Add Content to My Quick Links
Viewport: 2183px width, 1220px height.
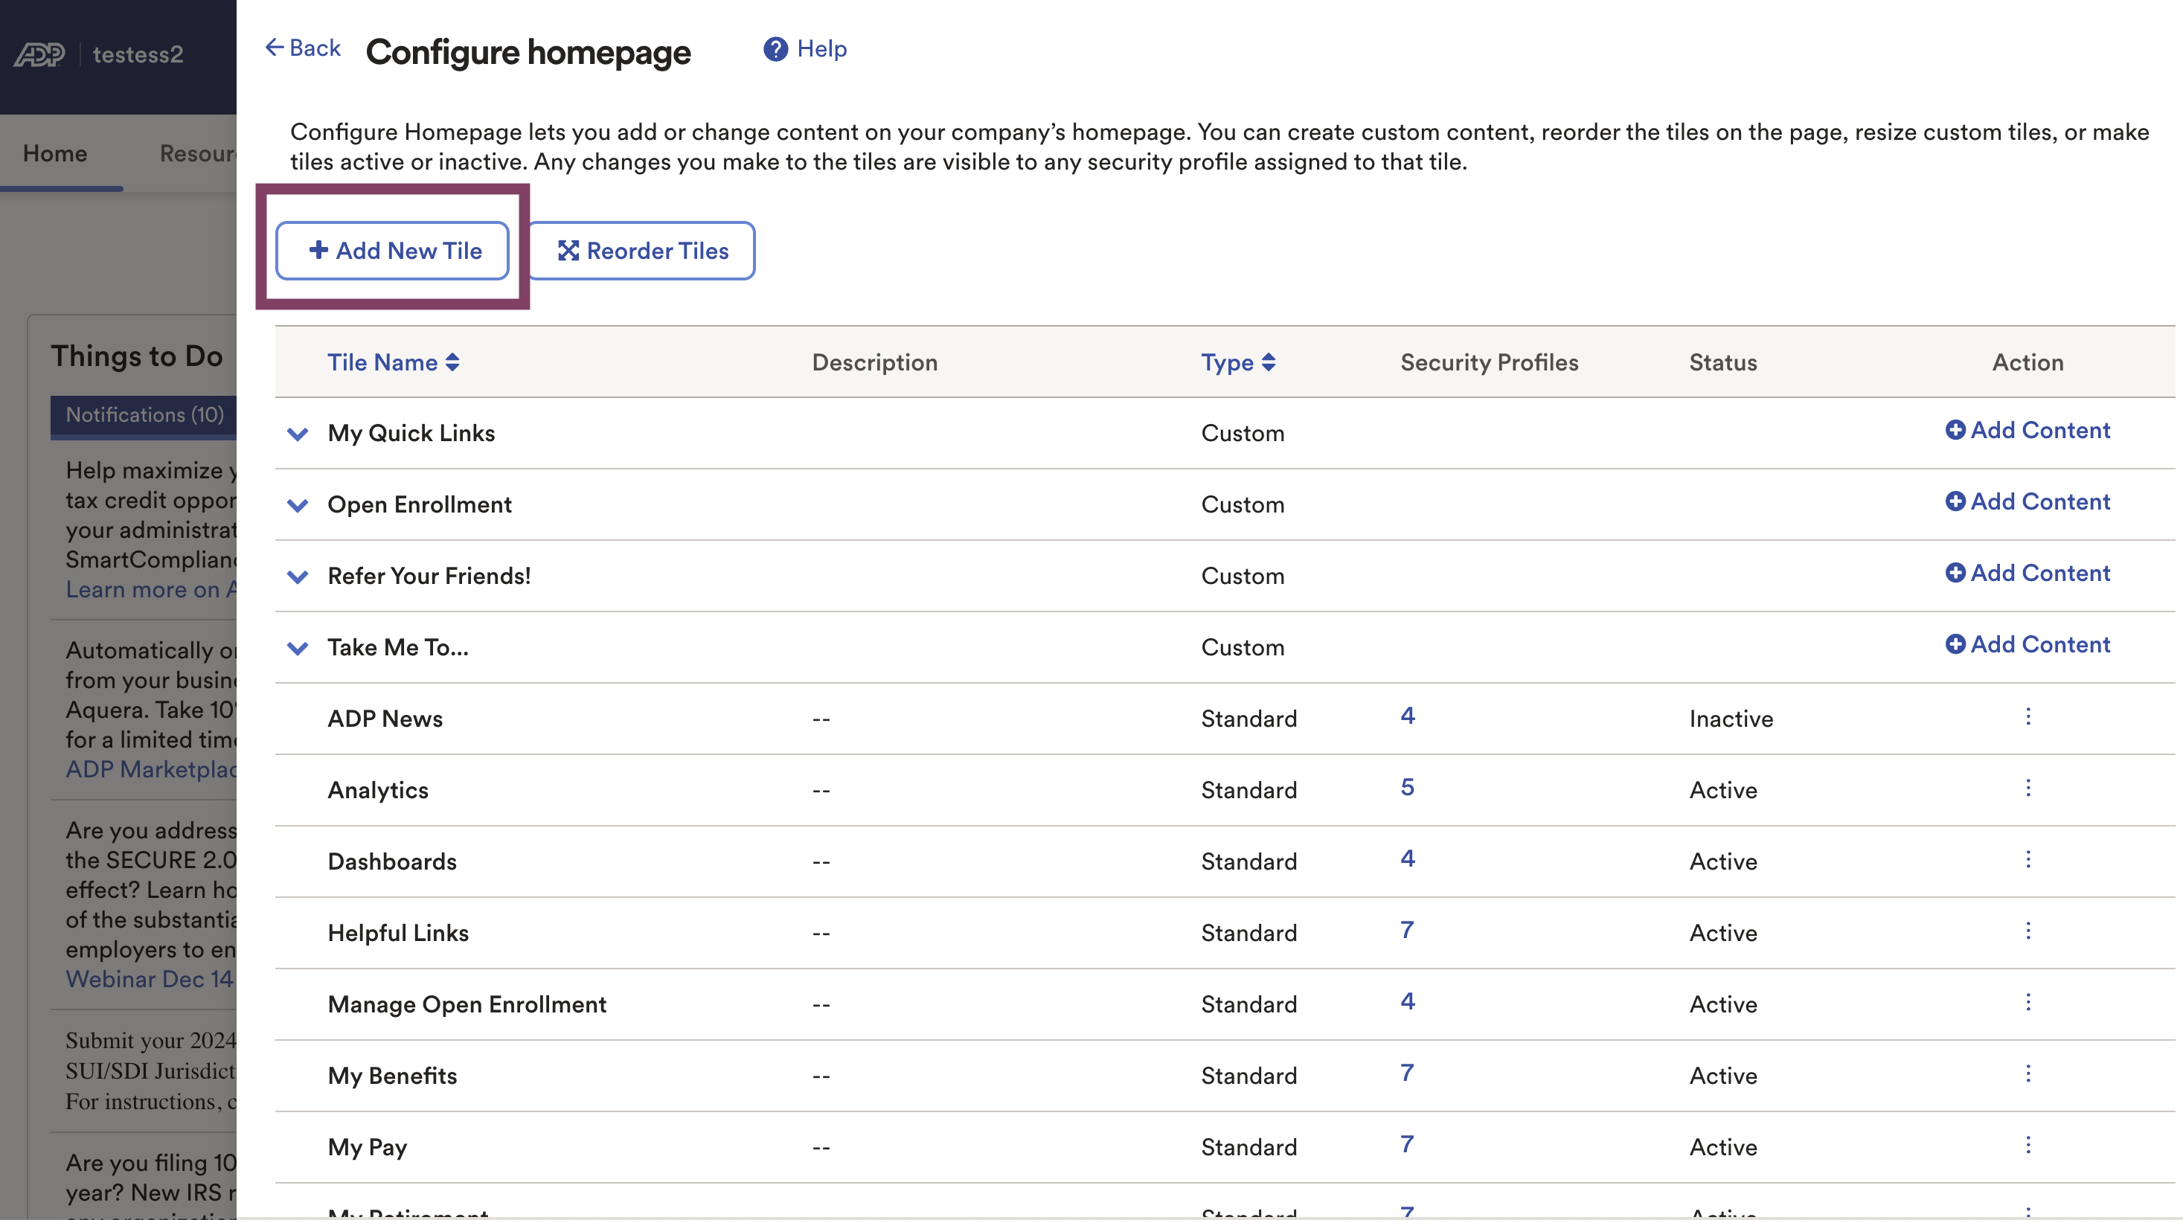[2027, 431]
